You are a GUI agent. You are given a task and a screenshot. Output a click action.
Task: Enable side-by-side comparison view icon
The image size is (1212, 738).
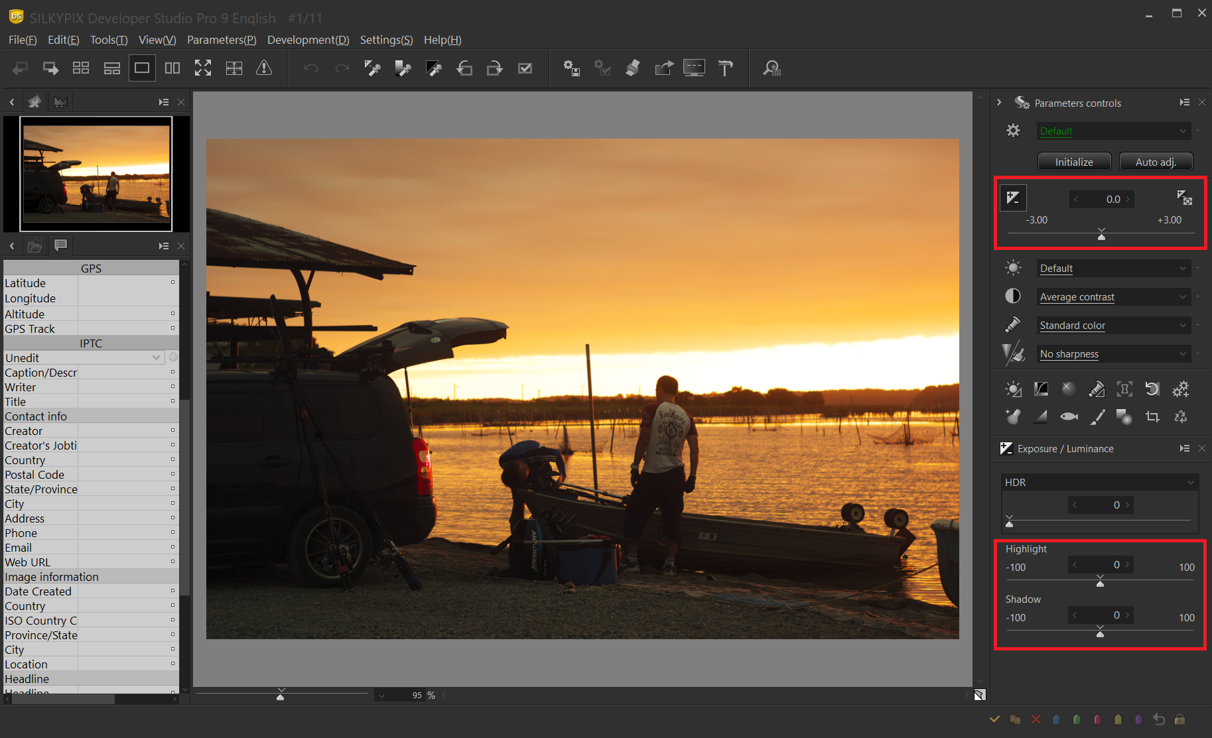click(x=172, y=68)
